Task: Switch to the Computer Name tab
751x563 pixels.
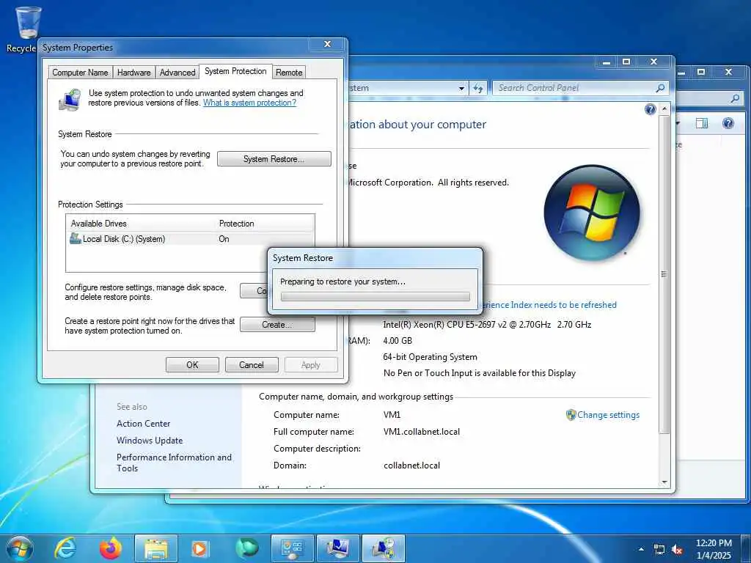Action: pyautogui.click(x=80, y=73)
